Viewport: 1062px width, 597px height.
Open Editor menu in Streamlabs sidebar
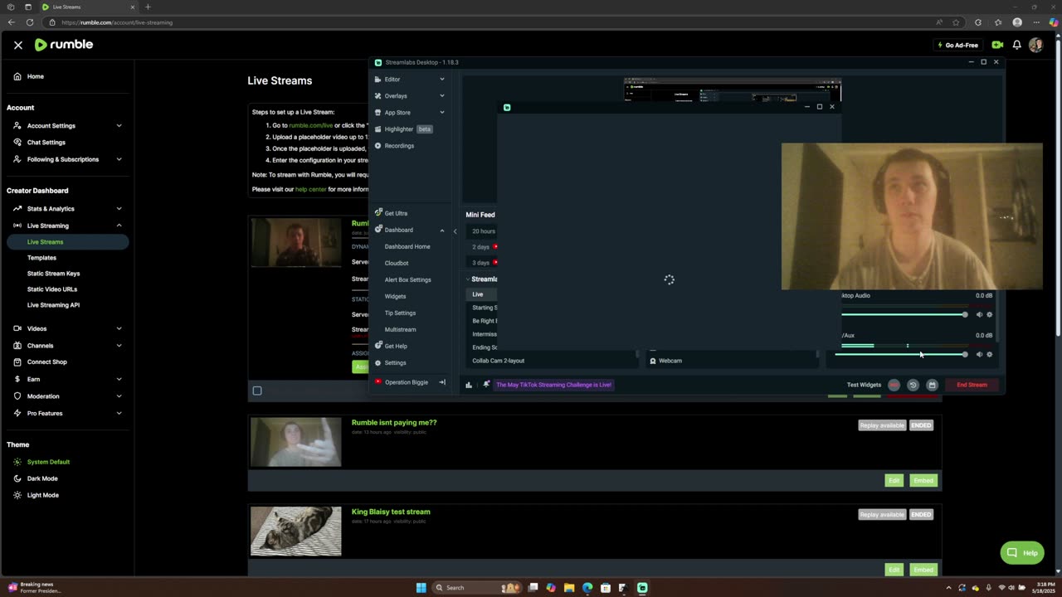[x=410, y=80]
